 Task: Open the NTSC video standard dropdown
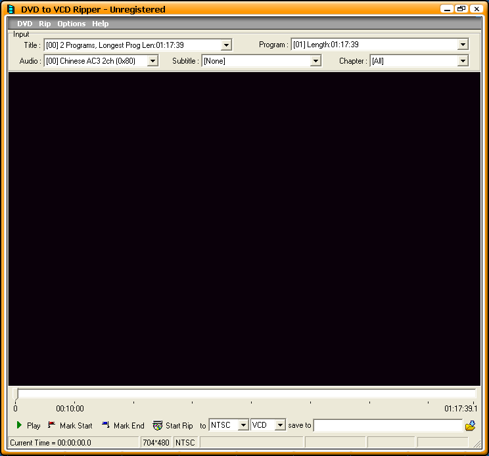pos(243,425)
